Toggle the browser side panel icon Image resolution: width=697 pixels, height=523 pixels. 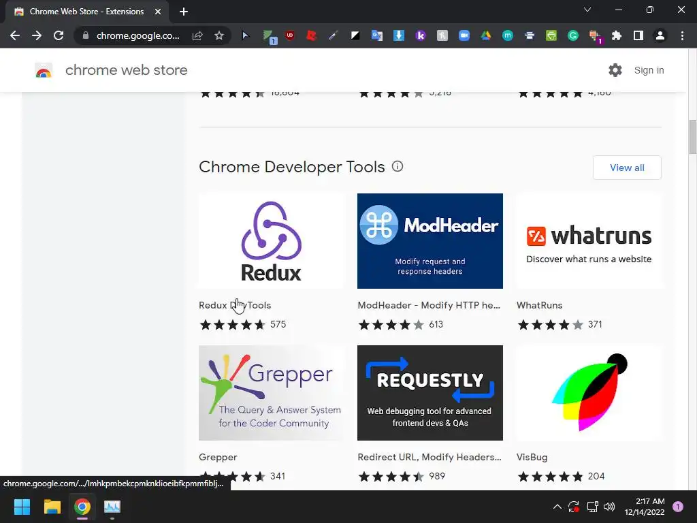coord(638,35)
